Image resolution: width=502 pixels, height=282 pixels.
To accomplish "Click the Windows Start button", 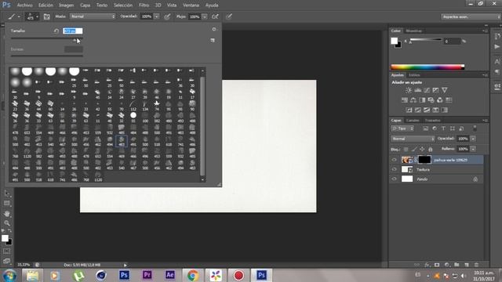I will click(10, 275).
